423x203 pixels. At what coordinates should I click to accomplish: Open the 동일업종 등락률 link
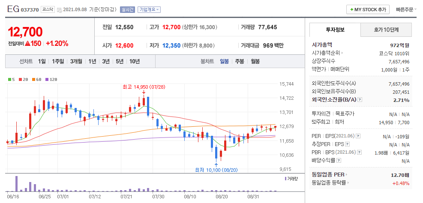click(x=330, y=183)
